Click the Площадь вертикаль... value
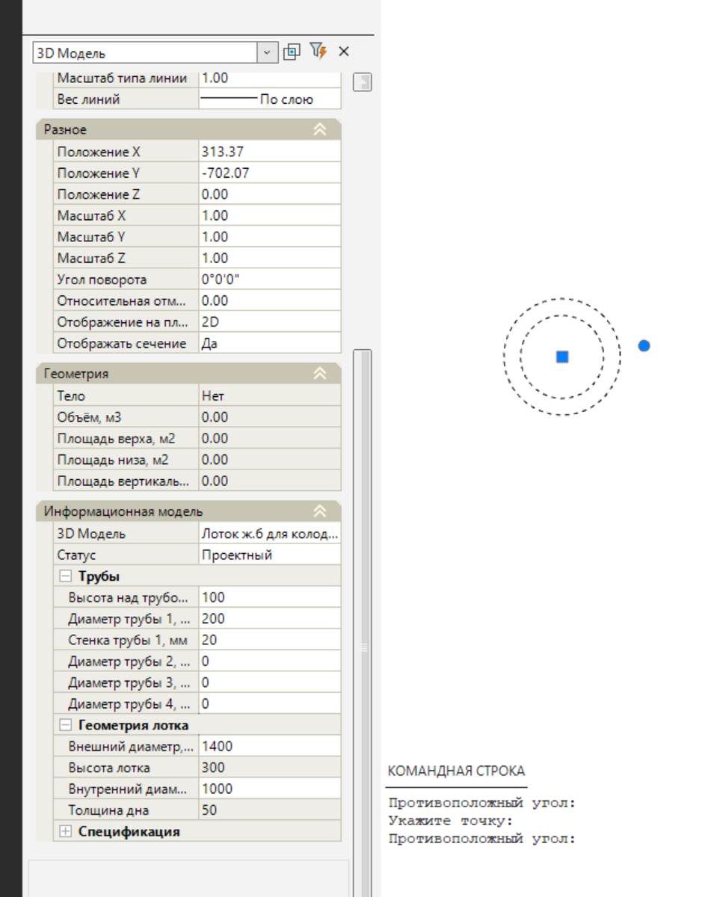 (269, 481)
